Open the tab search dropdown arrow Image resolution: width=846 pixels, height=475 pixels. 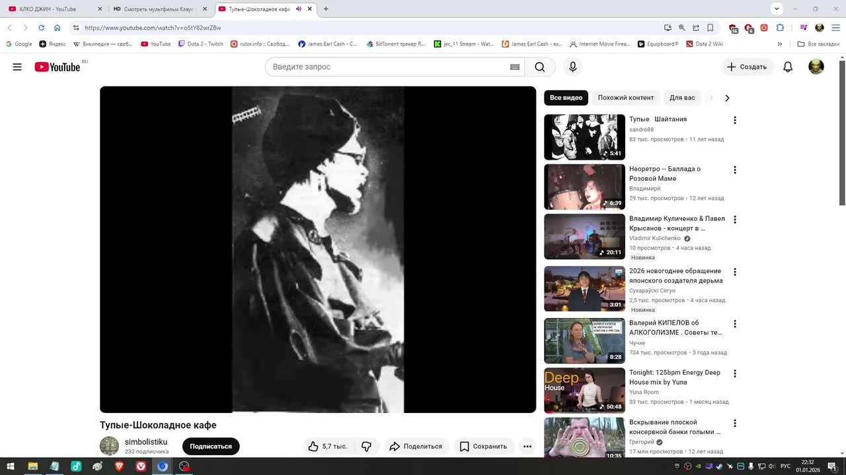tap(777, 9)
